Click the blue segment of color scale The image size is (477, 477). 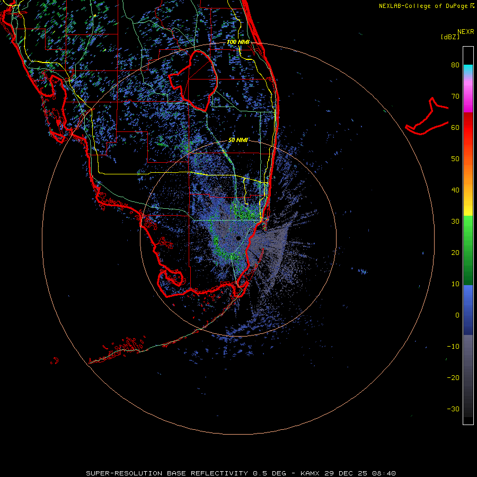(468, 309)
